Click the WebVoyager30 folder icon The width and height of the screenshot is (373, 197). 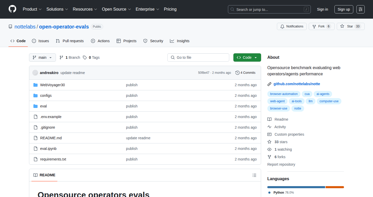click(x=35, y=85)
